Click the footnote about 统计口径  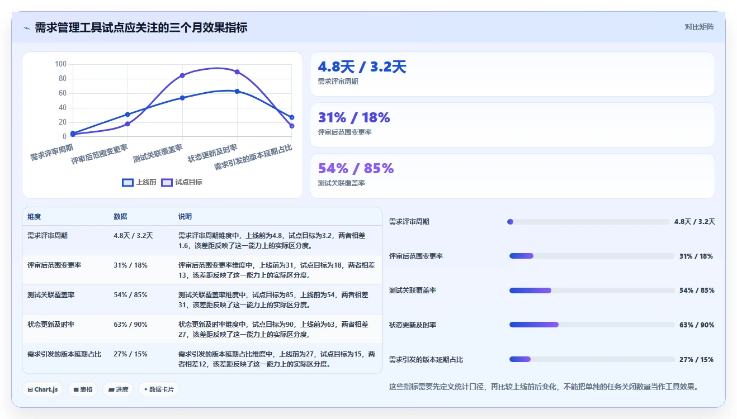click(x=544, y=387)
